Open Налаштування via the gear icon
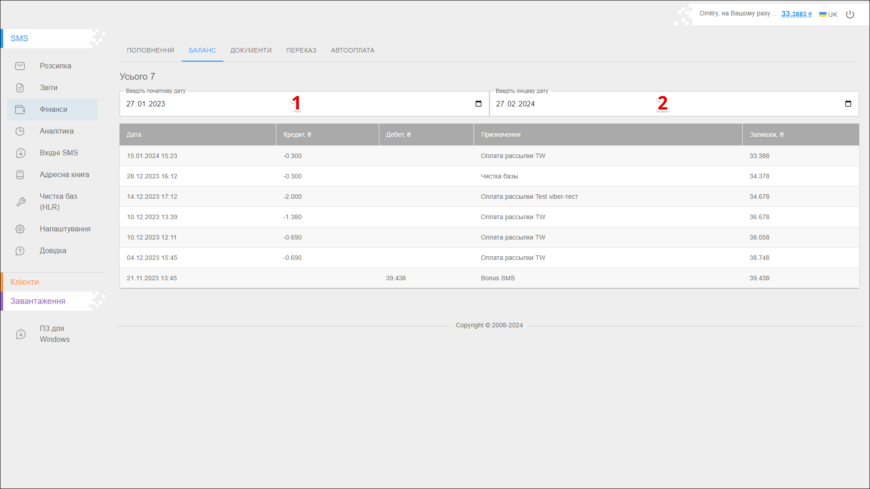 click(x=20, y=229)
